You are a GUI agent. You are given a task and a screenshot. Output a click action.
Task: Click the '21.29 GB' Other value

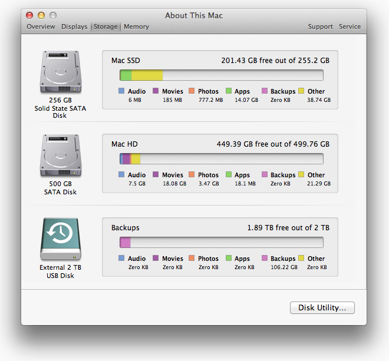point(319,184)
